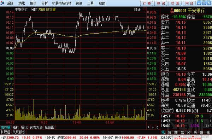Click the stock code 000001
The height and width of the screenshot is (140, 212).
[180, 11]
